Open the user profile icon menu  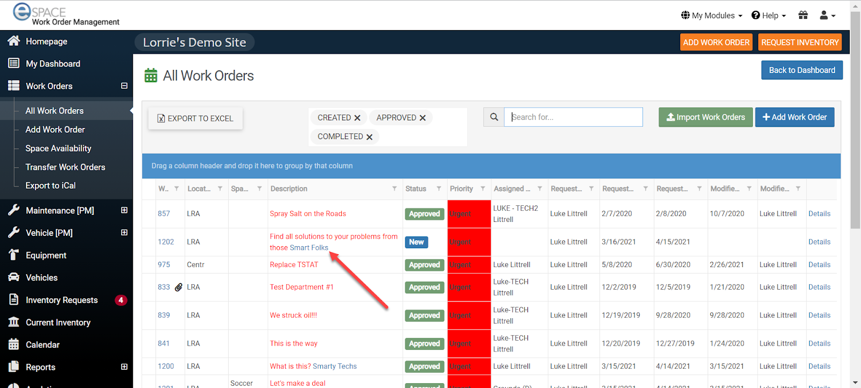pyautogui.click(x=827, y=15)
